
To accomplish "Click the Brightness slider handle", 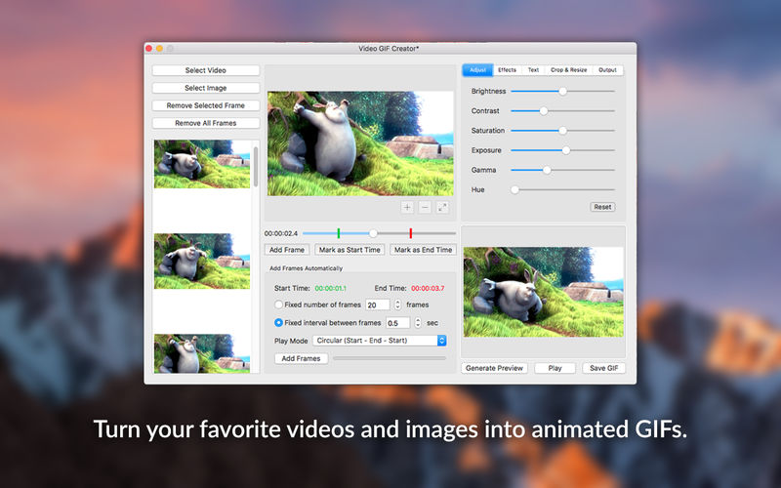I will 562,91.
